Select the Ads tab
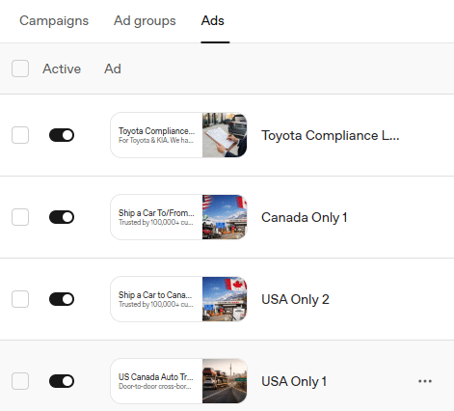The image size is (454, 411). 213,21
